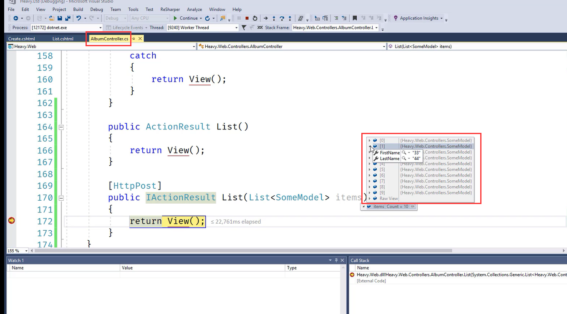Click the Navigate Backward arrow icon
567x314 pixels.
point(16,18)
